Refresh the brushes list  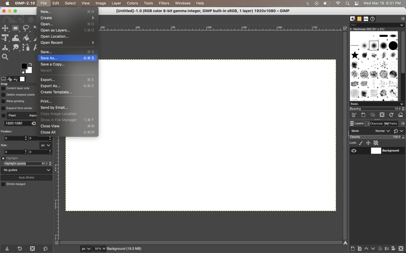point(391,115)
